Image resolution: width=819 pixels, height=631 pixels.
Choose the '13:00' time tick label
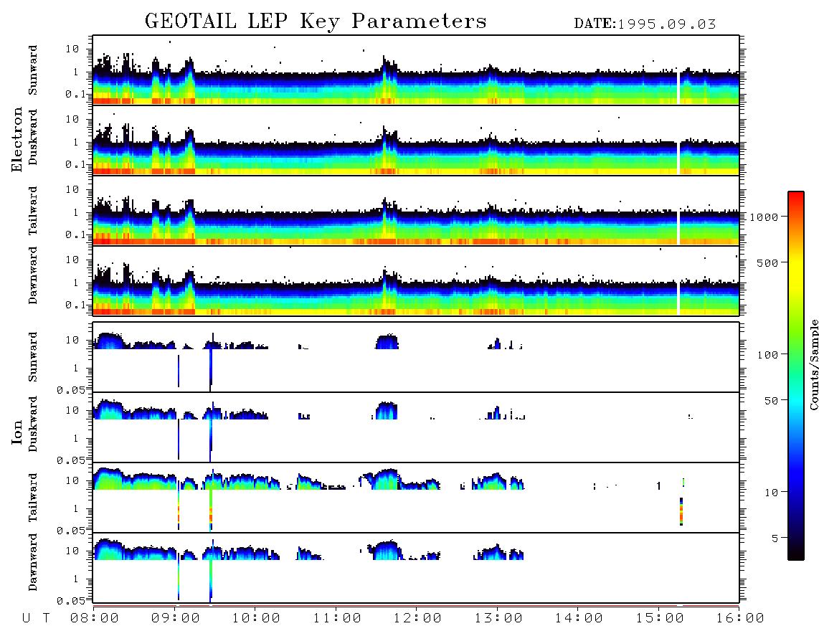pos(498,619)
